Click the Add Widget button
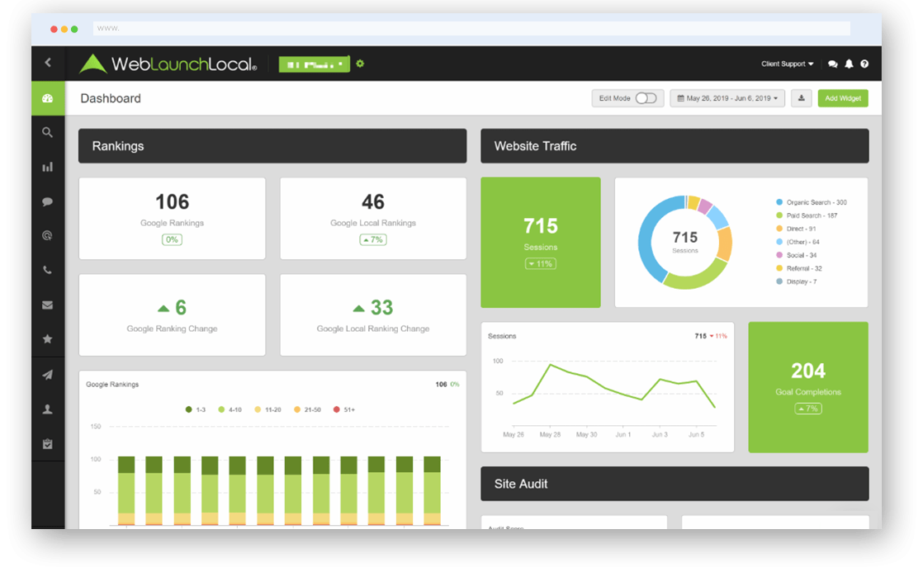Screen dimensions: 923x572 (x=843, y=98)
